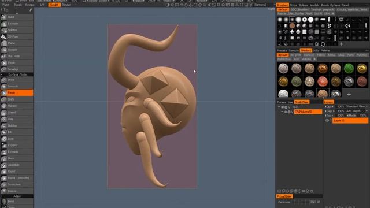Screen dimensions: 370x208
Task: Switch to the Paint room tab
Action: tap(5, 5)
